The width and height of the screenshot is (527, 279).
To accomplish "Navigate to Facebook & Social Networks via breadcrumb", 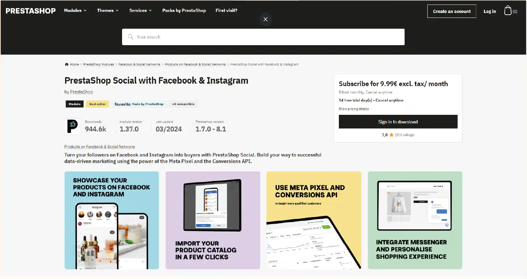I will [x=139, y=64].
